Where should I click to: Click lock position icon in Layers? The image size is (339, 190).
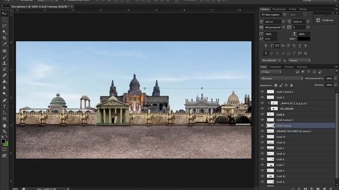[286, 85]
